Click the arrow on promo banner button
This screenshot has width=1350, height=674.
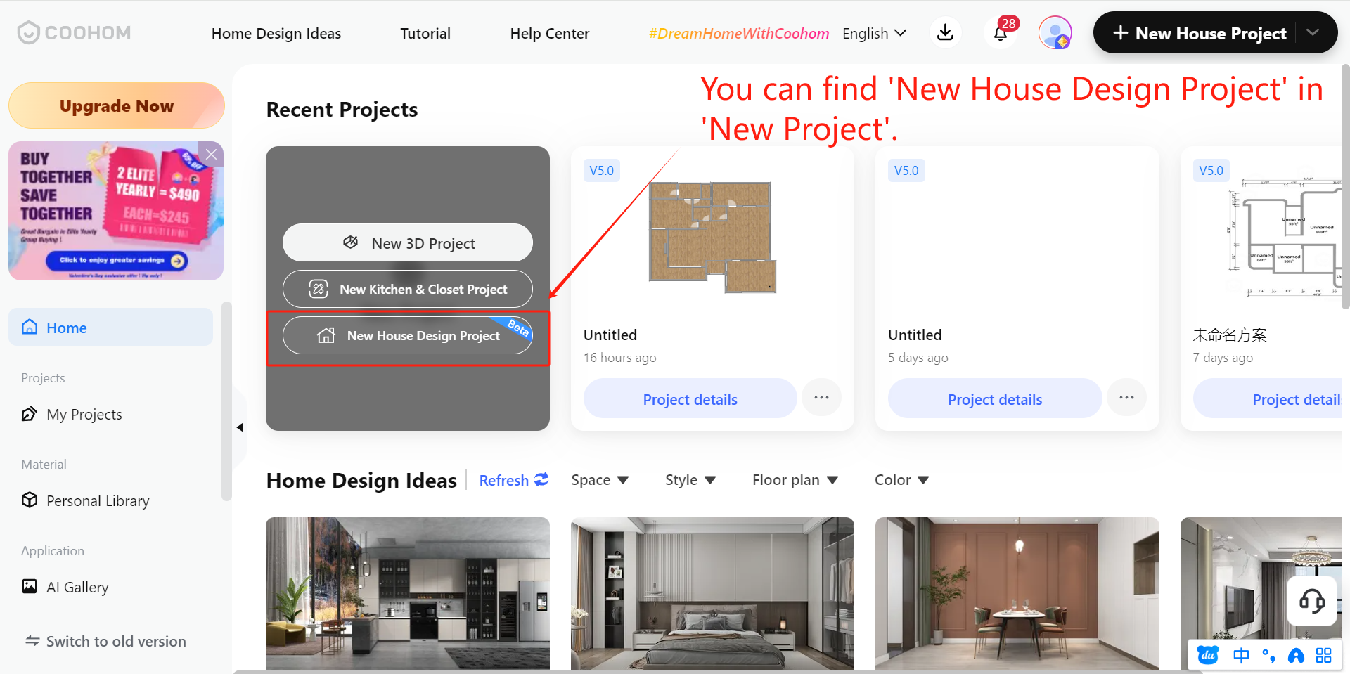pos(178,261)
